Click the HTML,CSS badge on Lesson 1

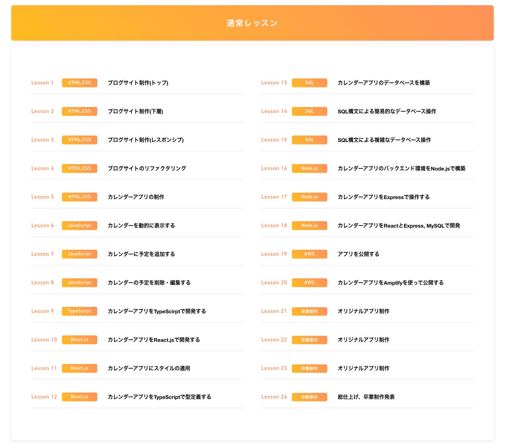pos(80,83)
